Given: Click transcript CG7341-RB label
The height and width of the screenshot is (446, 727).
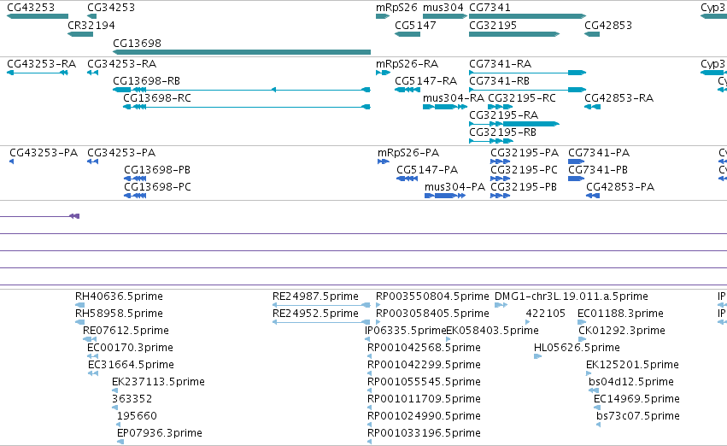Looking at the screenshot, I should pos(500,80).
